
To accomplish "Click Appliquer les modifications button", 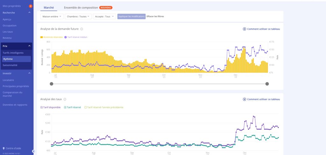I will coord(131,16).
